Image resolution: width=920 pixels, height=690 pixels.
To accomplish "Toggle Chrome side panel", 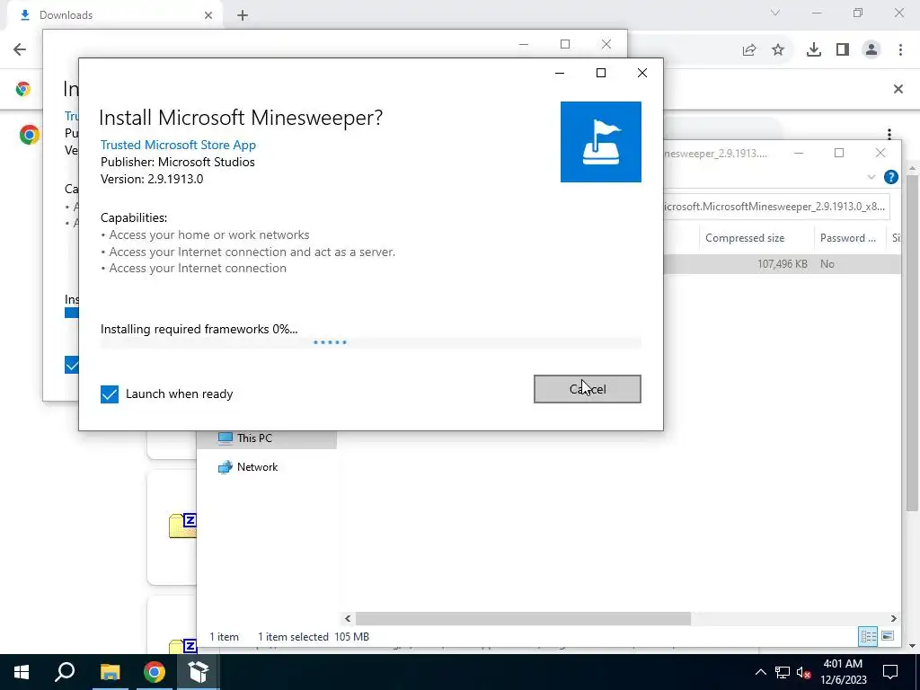I will [x=843, y=50].
